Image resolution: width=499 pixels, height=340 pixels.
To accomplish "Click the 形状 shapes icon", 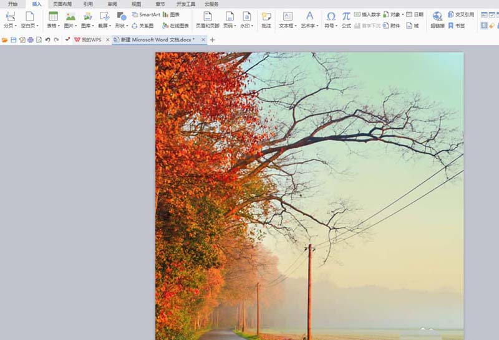I will point(121,17).
